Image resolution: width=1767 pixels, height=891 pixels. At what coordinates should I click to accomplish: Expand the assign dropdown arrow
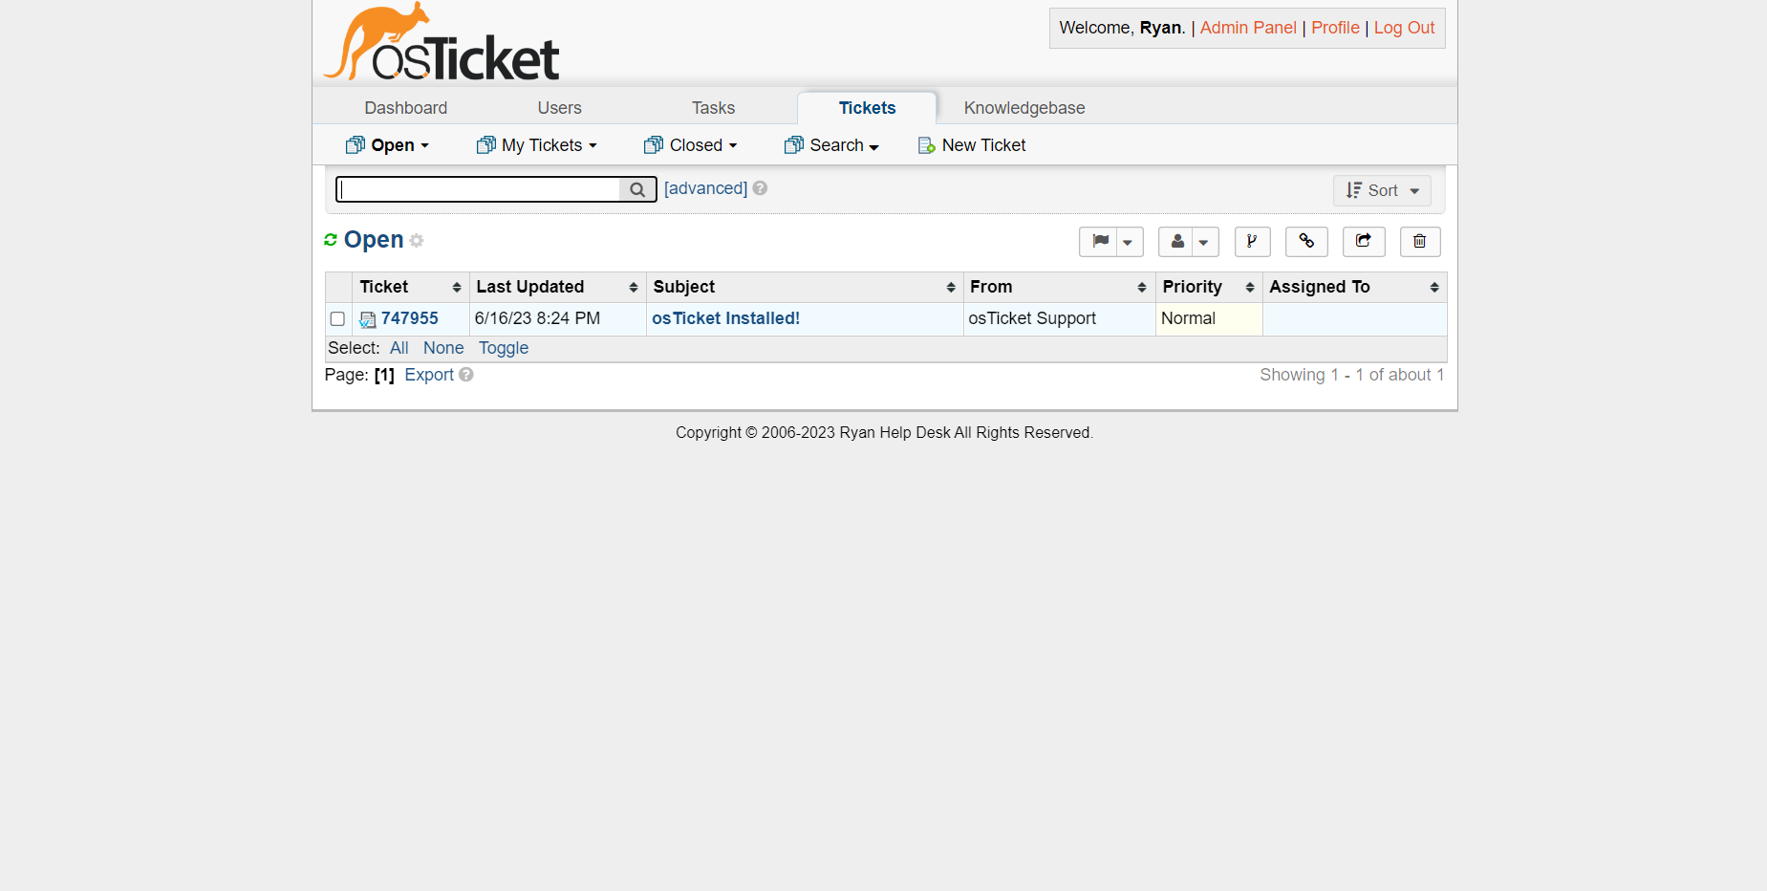pyautogui.click(x=1204, y=242)
